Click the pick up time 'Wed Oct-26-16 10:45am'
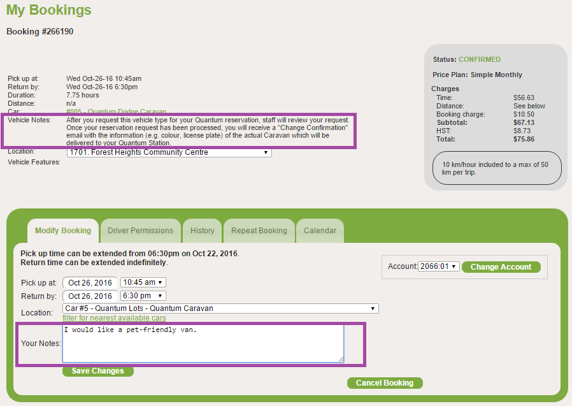572x406 pixels. (104, 78)
